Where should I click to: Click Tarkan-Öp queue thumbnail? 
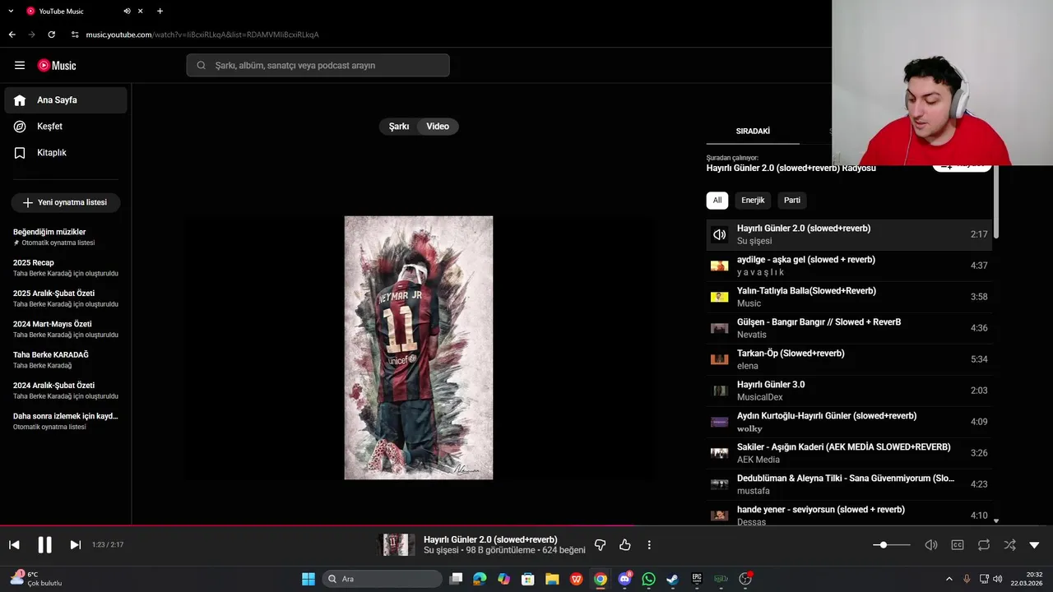[x=720, y=359]
